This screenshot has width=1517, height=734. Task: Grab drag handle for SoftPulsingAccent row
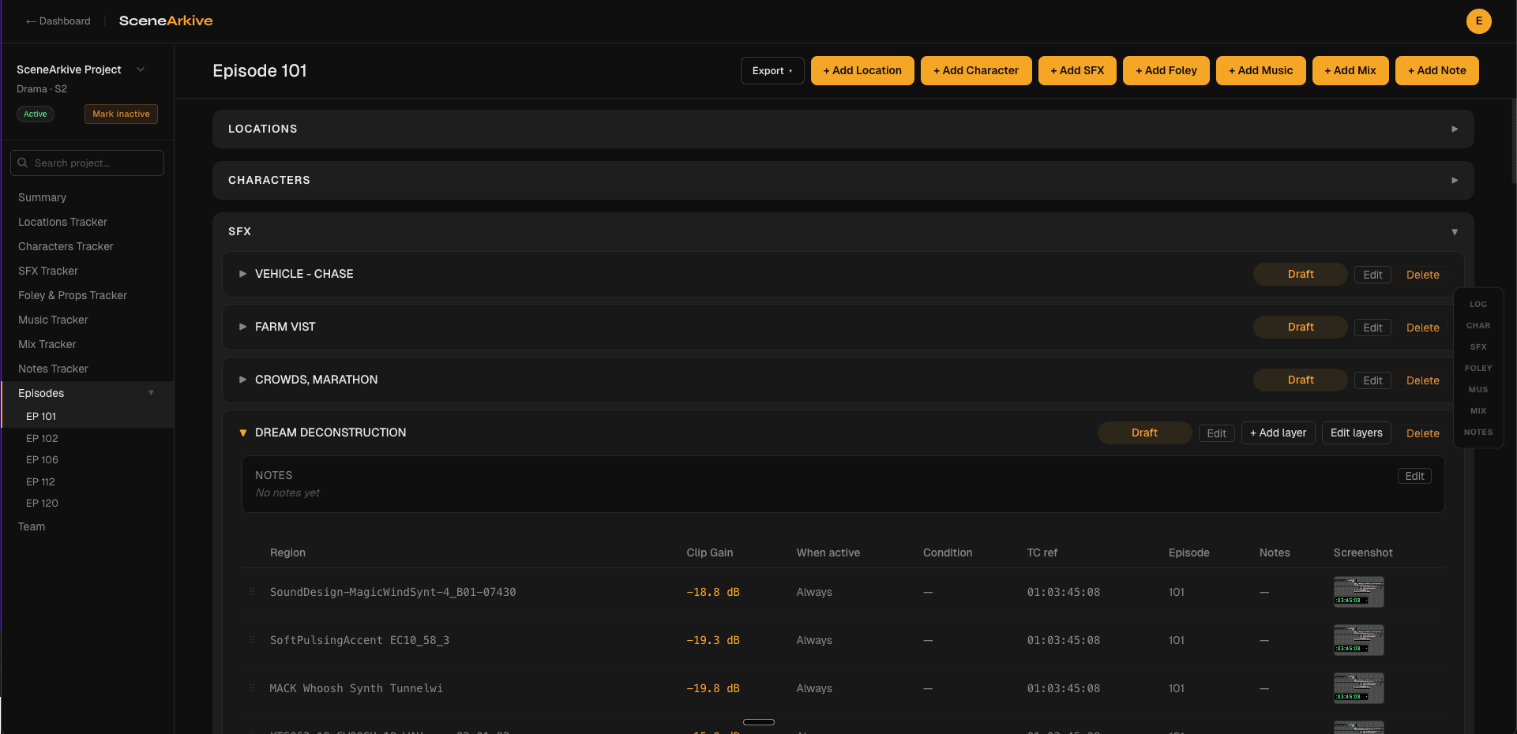[x=253, y=640]
